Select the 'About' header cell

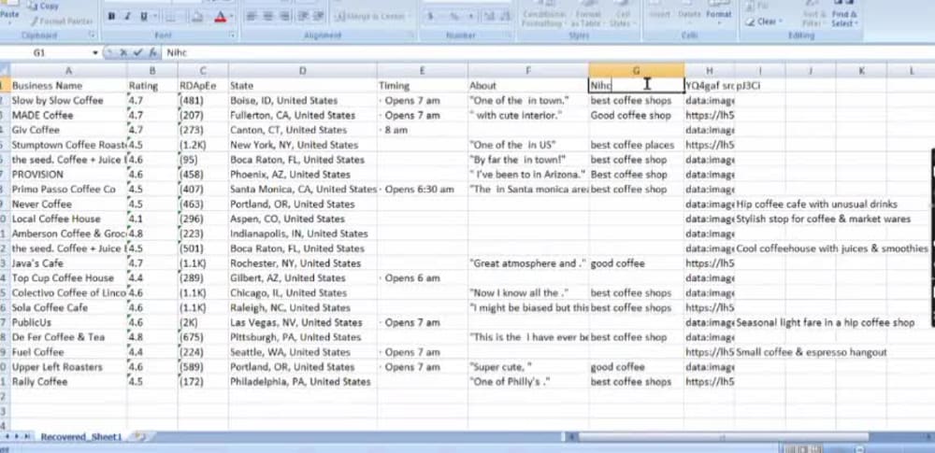(528, 86)
